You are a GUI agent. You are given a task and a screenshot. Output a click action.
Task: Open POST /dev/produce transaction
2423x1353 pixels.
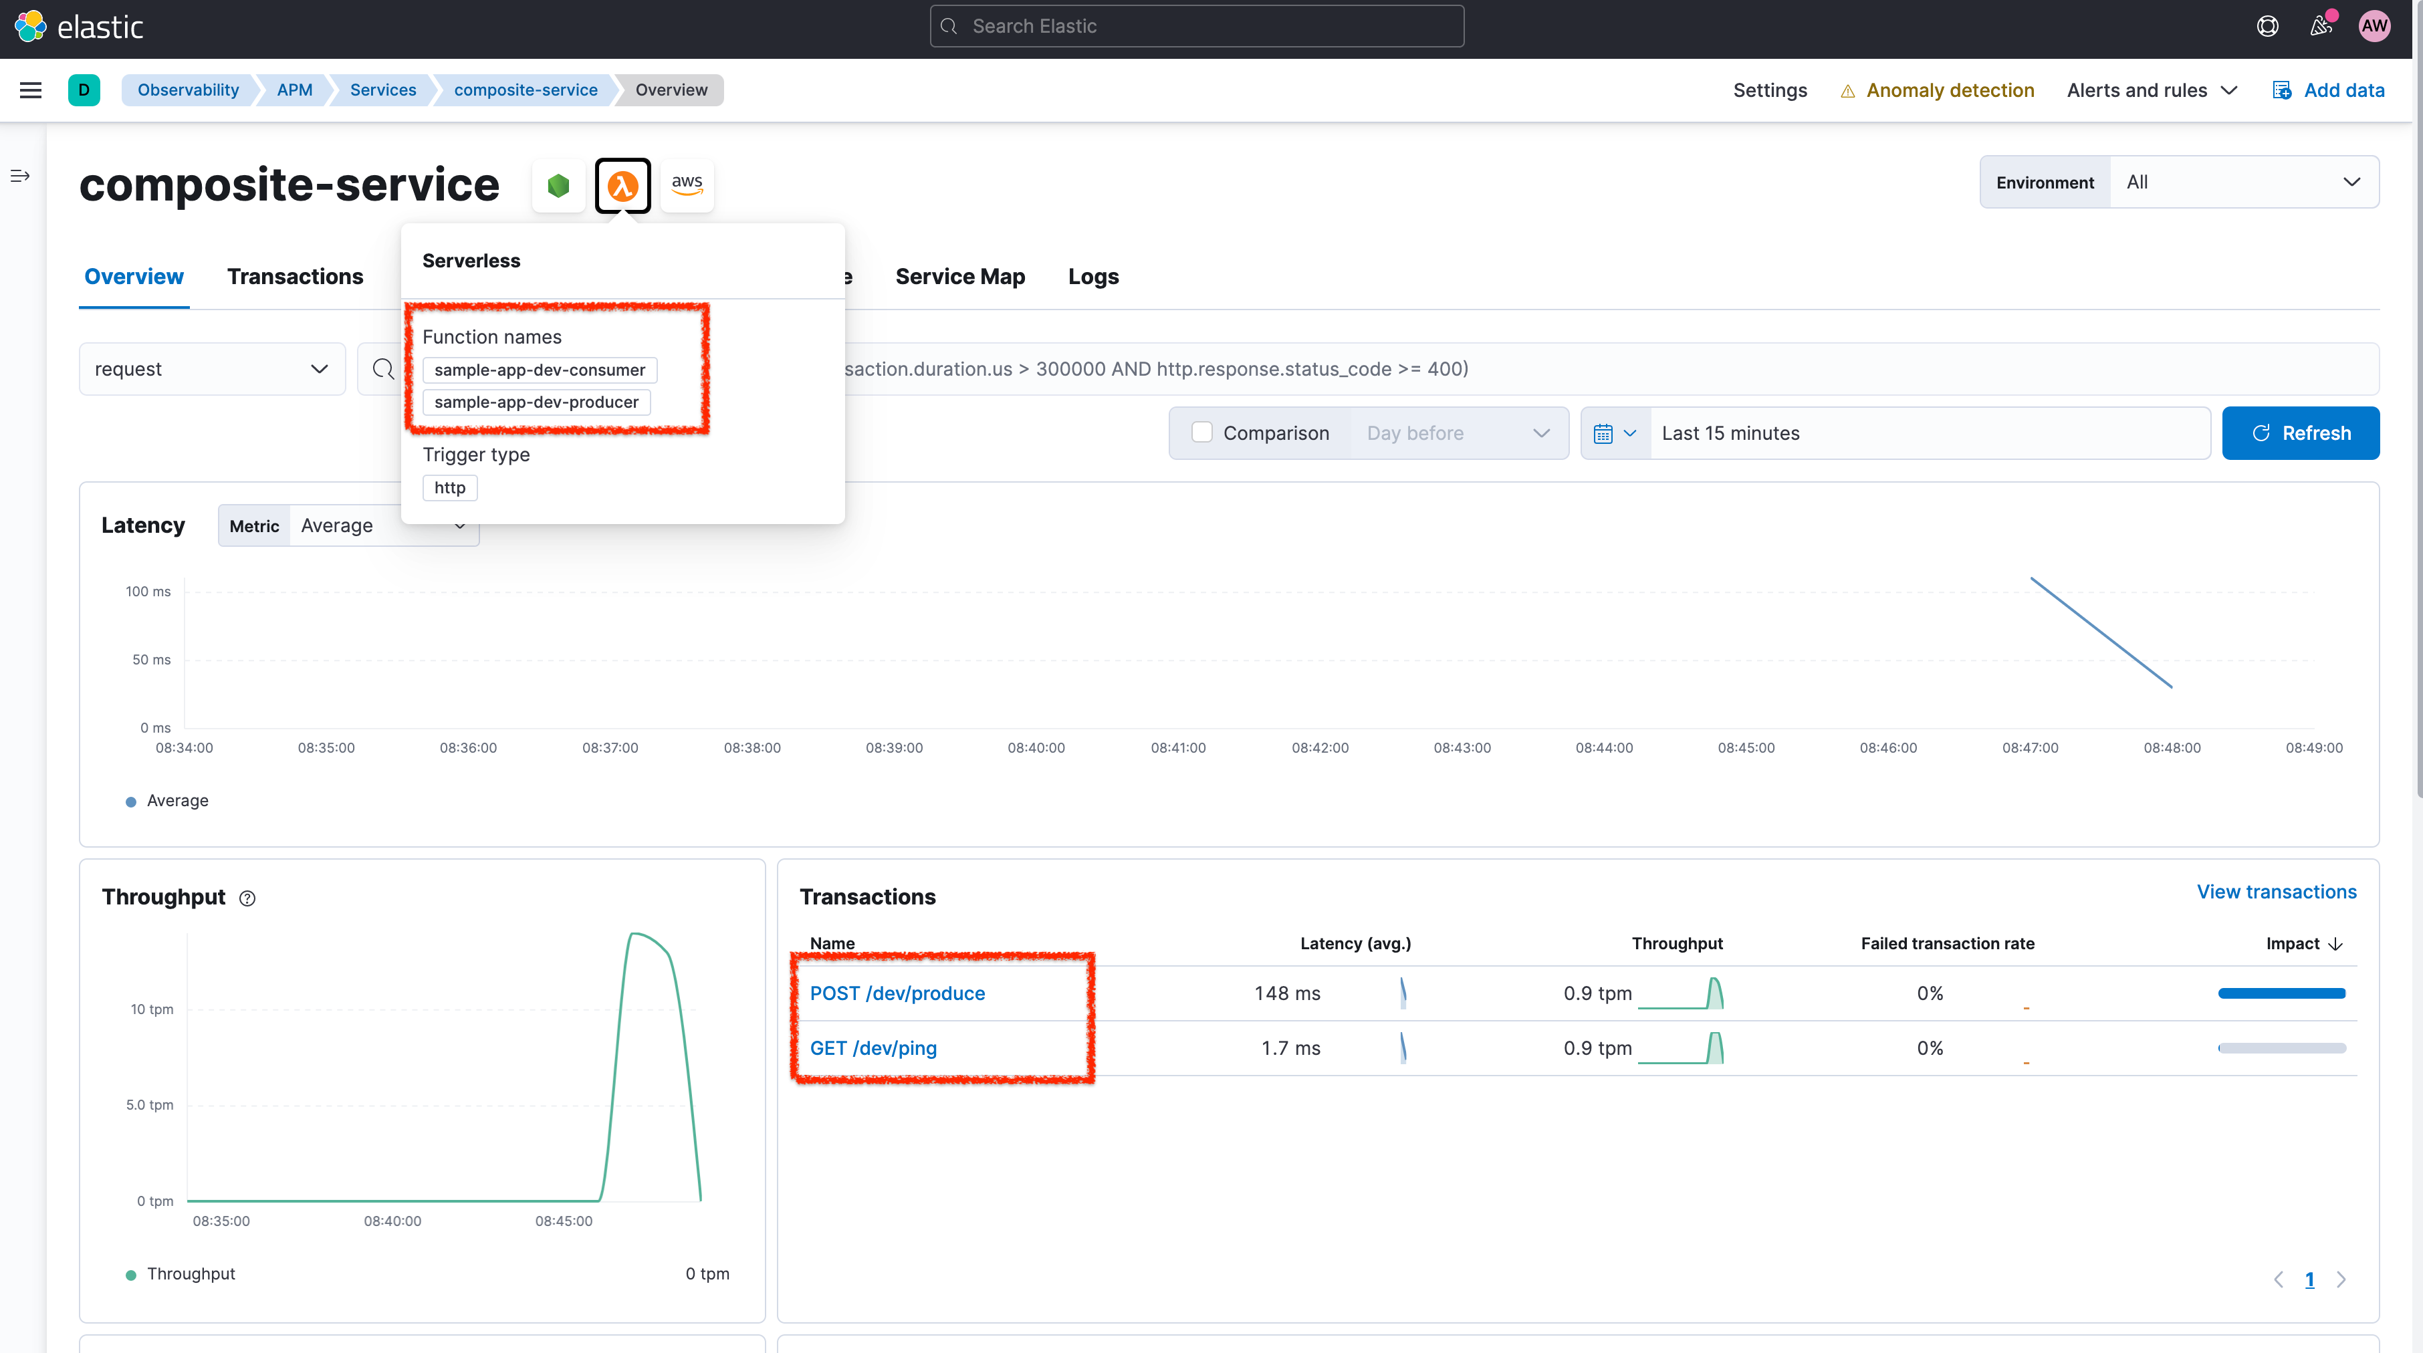pyautogui.click(x=899, y=992)
